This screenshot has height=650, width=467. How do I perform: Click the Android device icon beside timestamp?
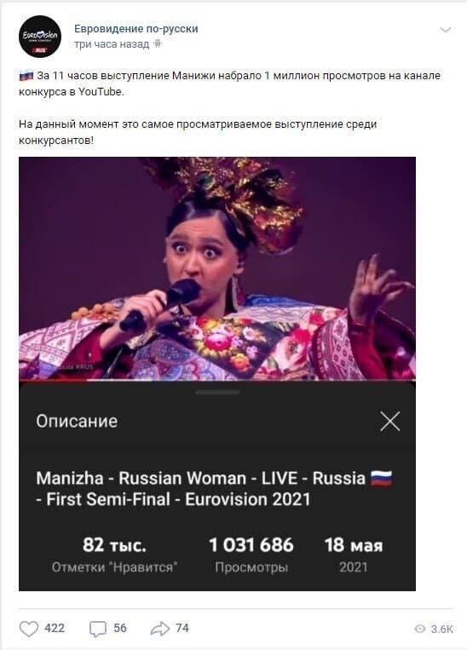pos(157,43)
